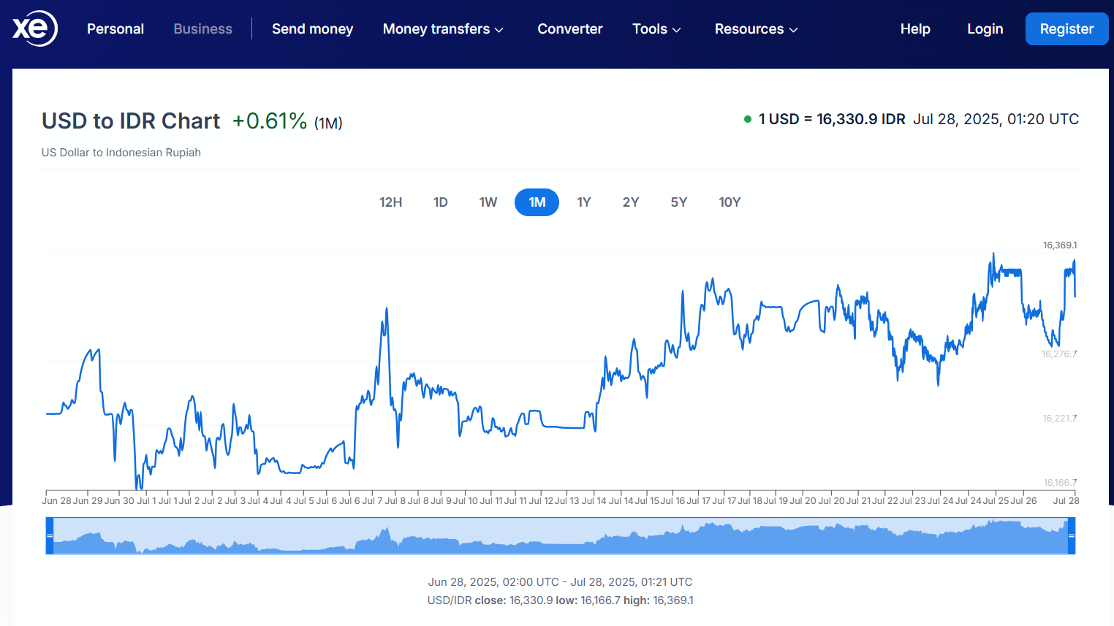The image size is (1114, 626).
Task: Expand the Tools dropdown menu
Action: click(656, 29)
